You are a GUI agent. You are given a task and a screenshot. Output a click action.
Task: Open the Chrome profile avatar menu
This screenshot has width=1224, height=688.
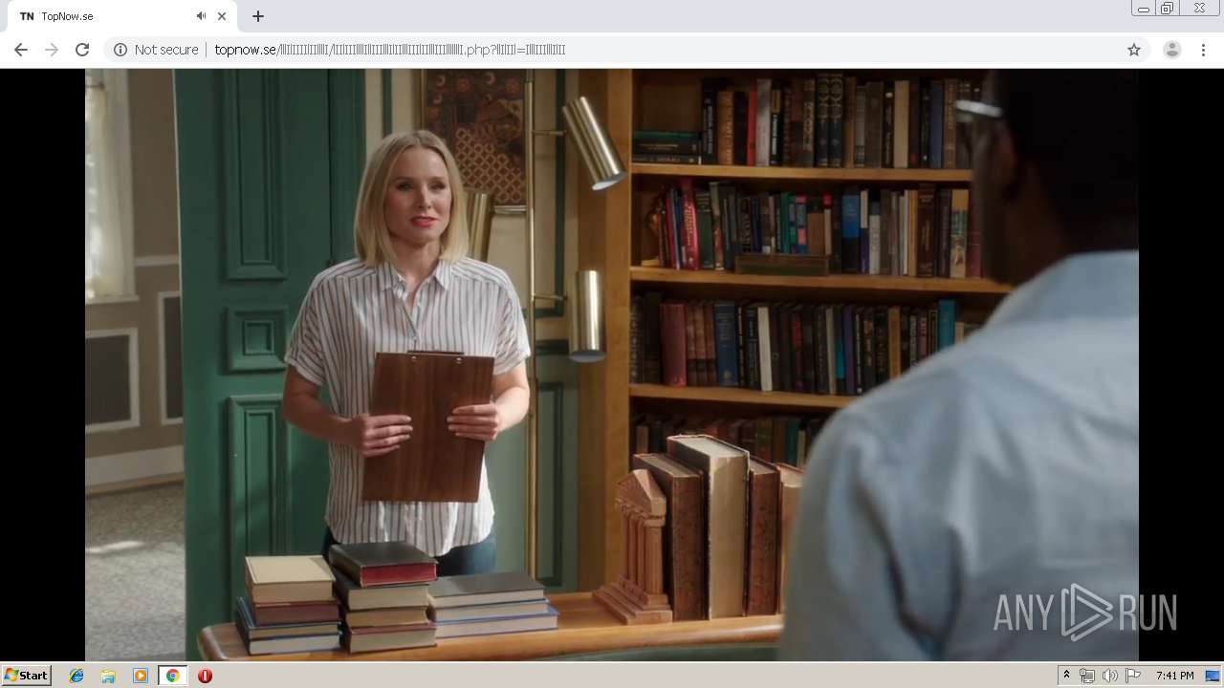(x=1171, y=50)
